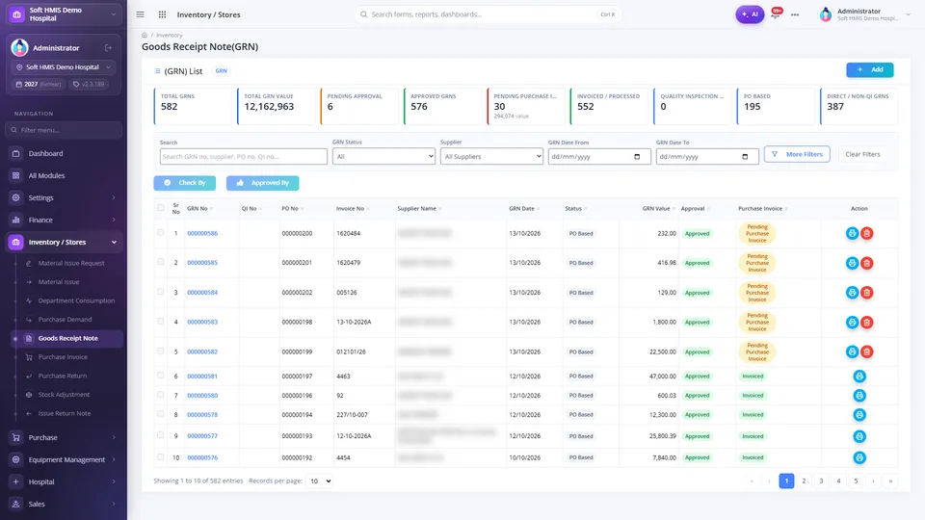925x520 pixels.
Task: Toggle the hamburger sidebar menu icon
Action: (x=140, y=14)
